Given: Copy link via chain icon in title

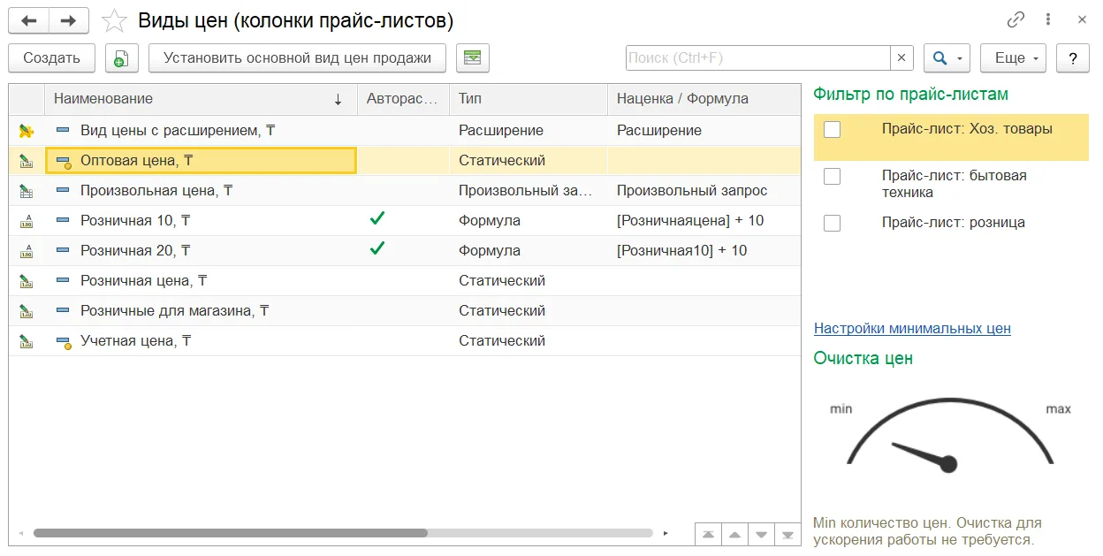Looking at the screenshot, I should (x=1016, y=19).
